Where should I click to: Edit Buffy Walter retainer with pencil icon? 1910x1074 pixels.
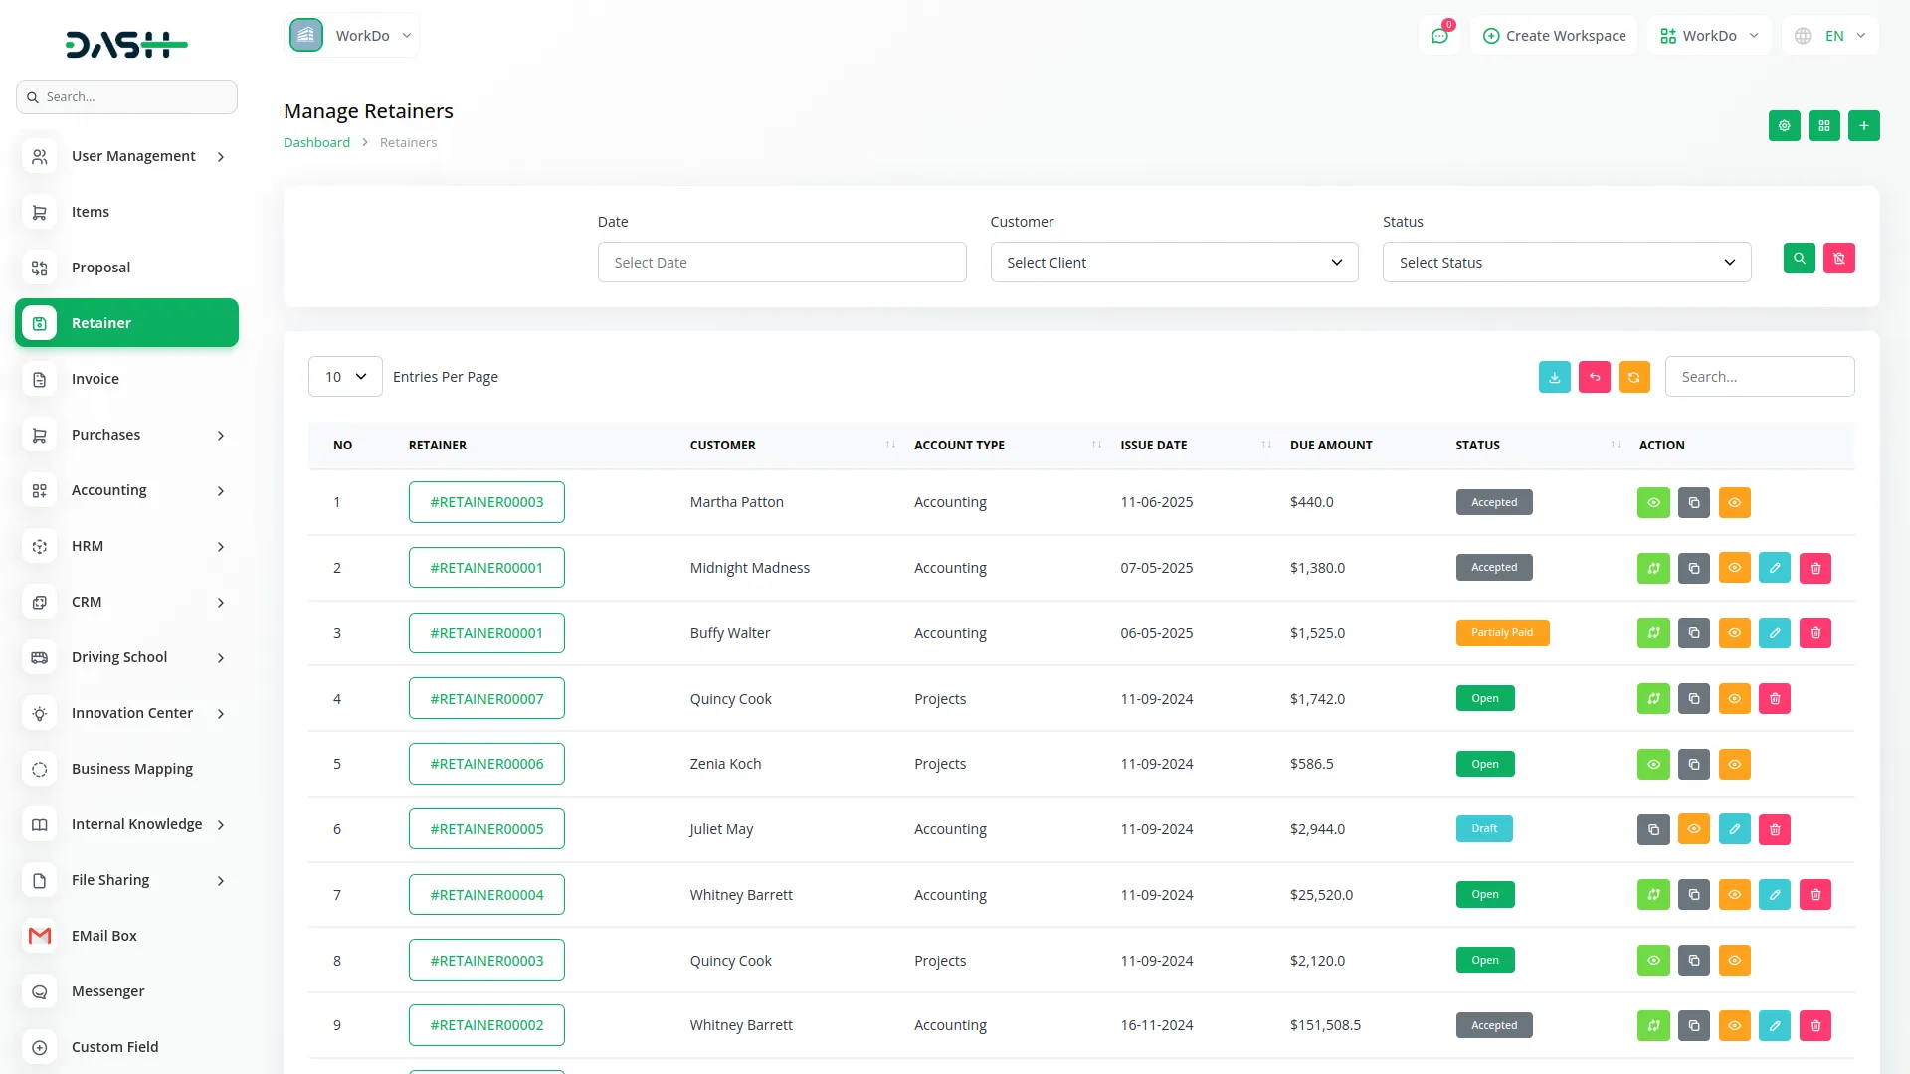pos(1774,633)
